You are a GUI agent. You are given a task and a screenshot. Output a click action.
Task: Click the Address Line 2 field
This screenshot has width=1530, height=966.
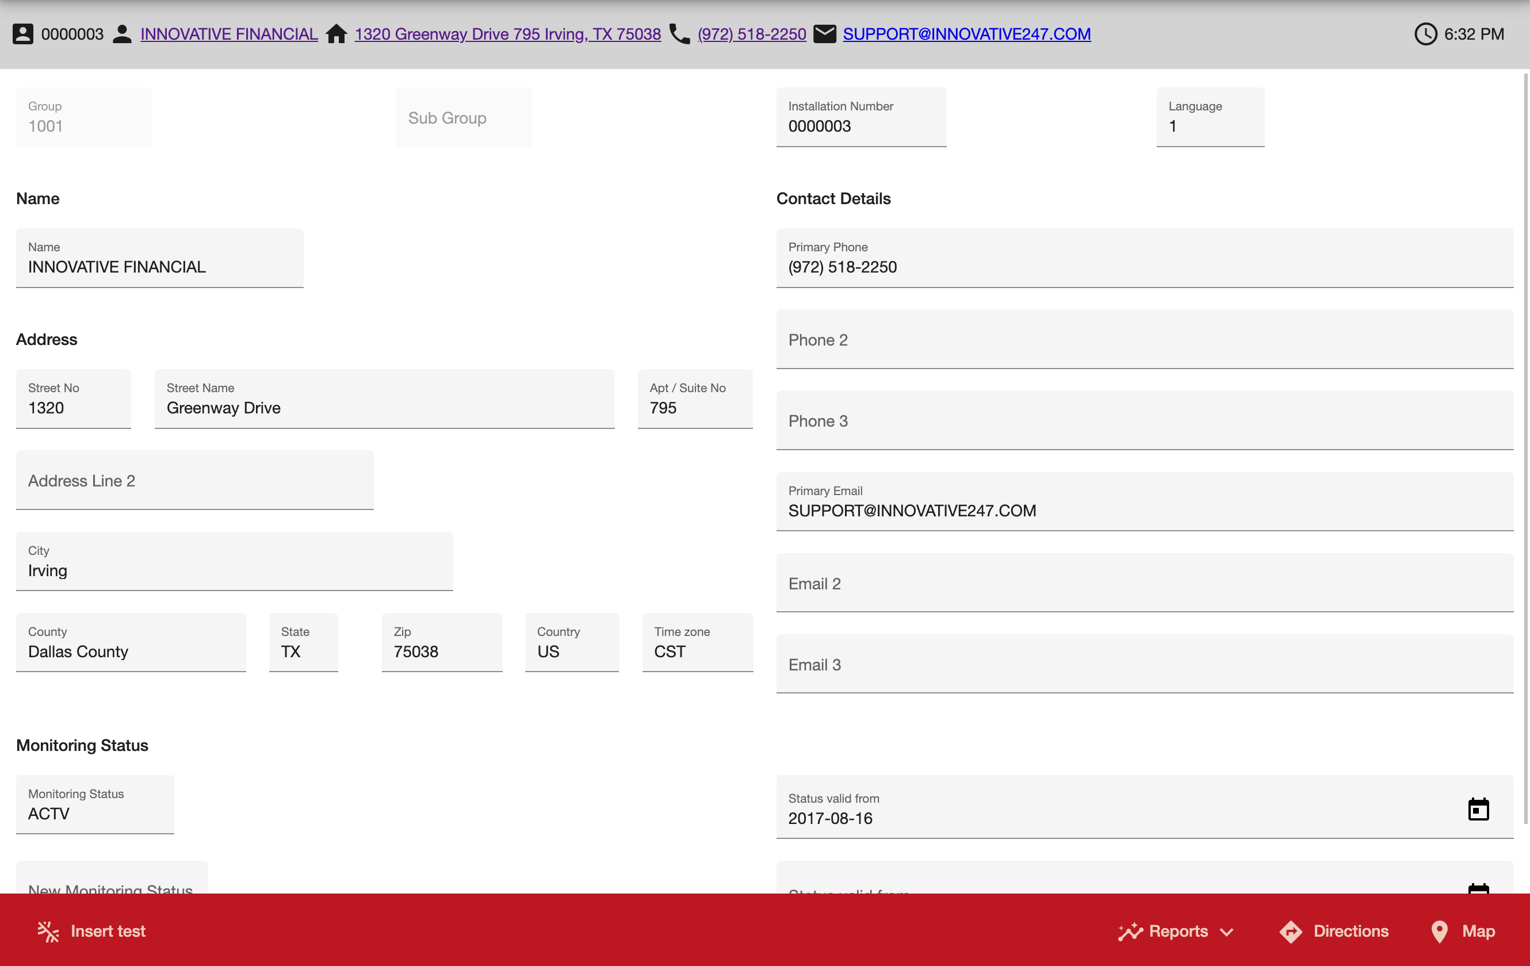tap(194, 480)
